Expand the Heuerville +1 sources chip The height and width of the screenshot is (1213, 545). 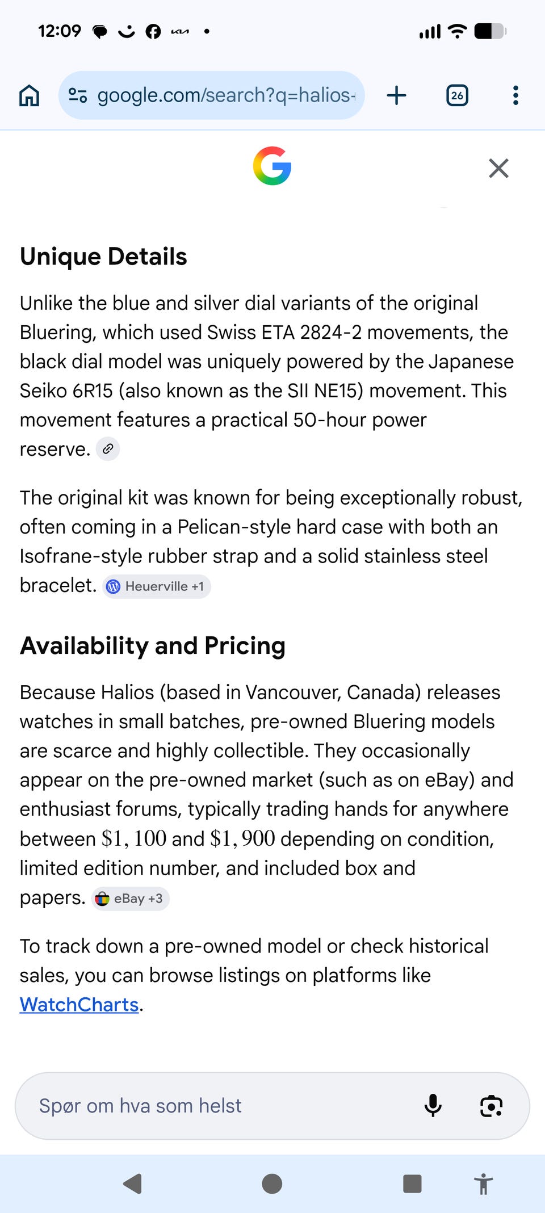[x=157, y=586]
